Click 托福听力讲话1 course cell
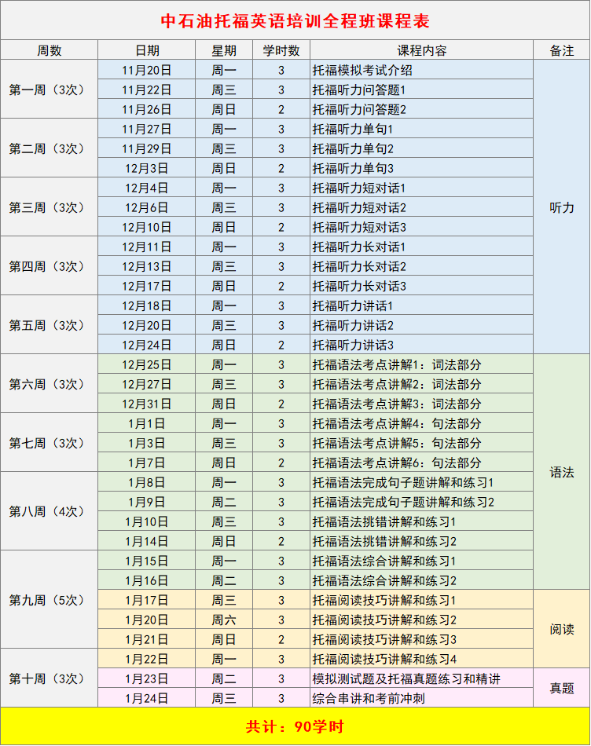The height and width of the screenshot is (746, 591). pyautogui.click(x=421, y=305)
